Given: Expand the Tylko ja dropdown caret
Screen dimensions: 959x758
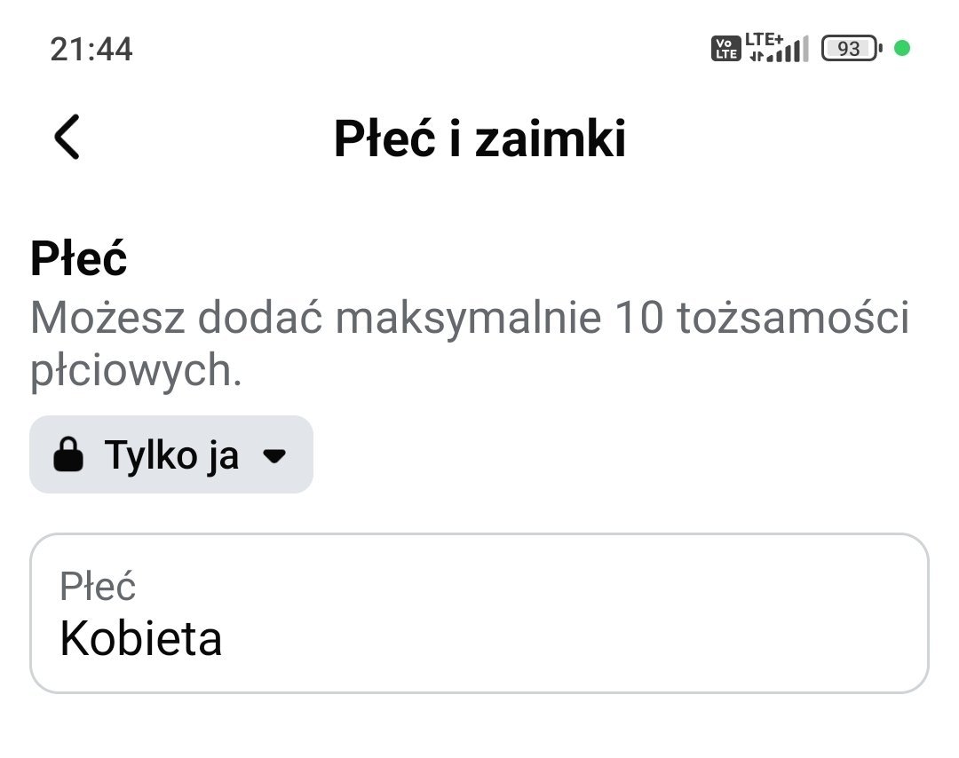Looking at the screenshot, I should pyautogui.click(x=275, y=456).
